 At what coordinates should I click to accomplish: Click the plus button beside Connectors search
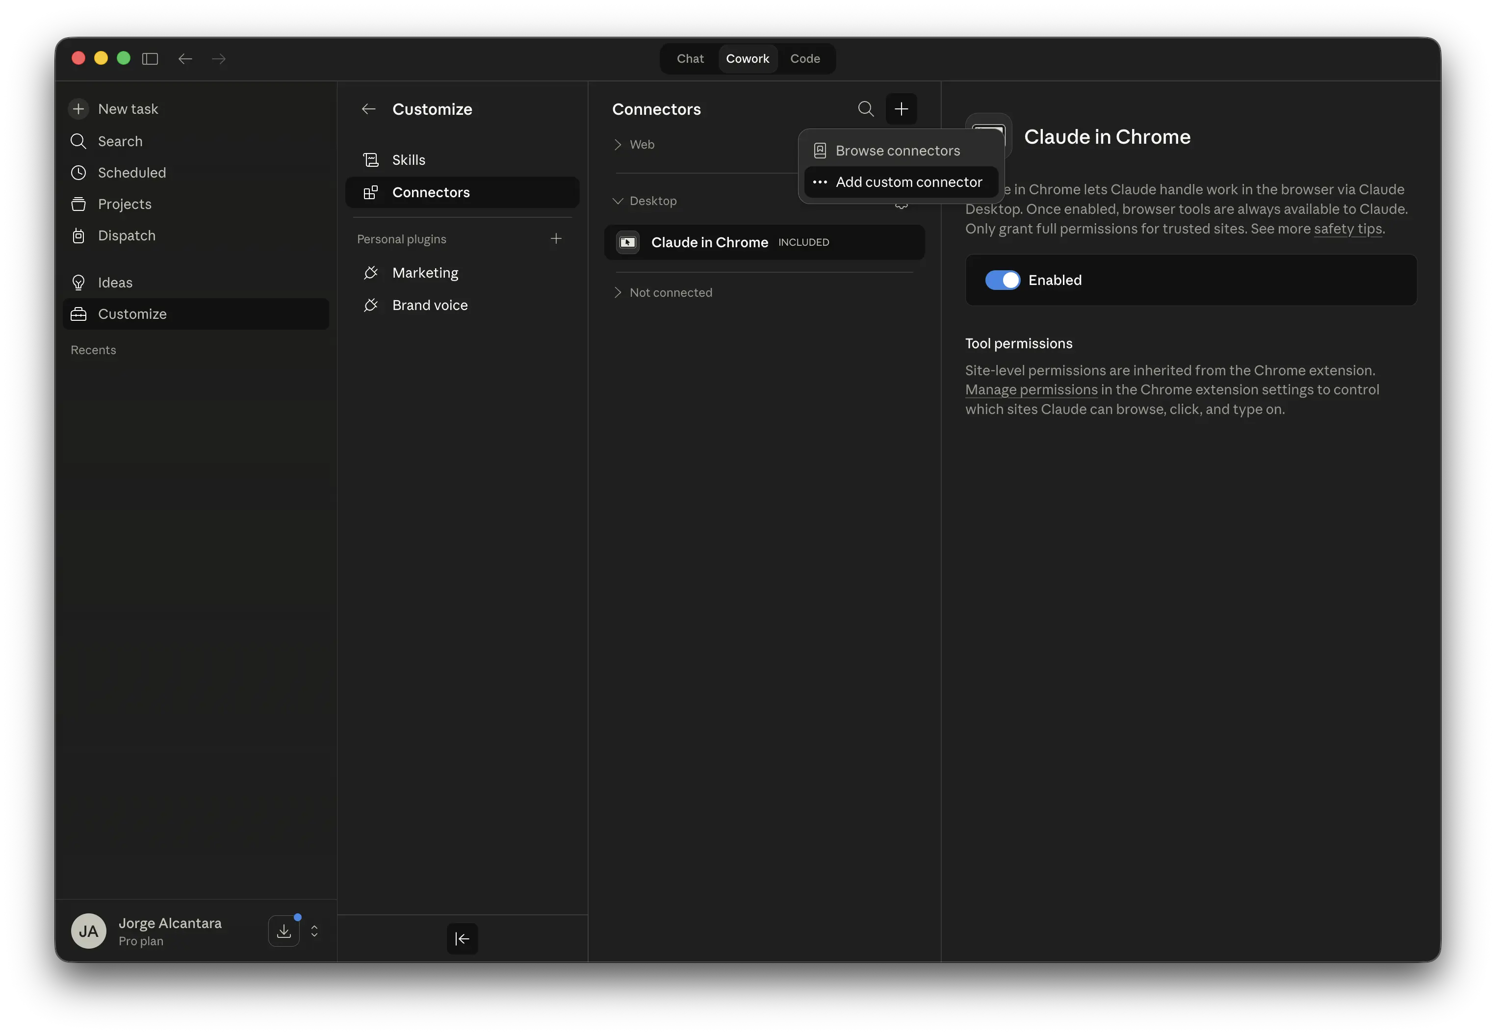902,109
